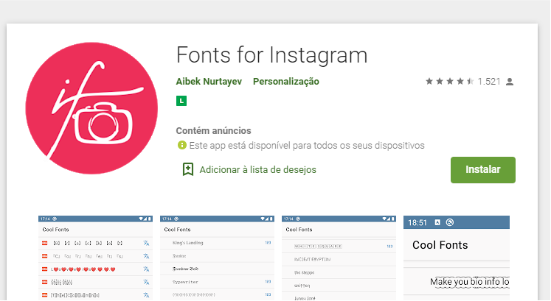Open fourth screenshot with 18:51 status bar
This screenshot has width=551, height=301.
click(x=457, y=258)
